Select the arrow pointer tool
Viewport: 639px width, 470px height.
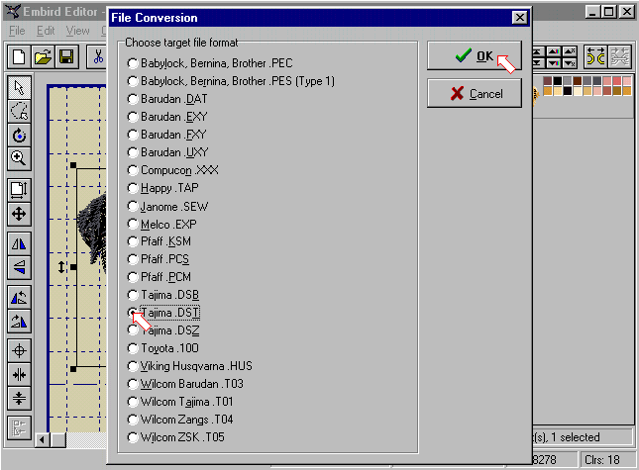19,87
